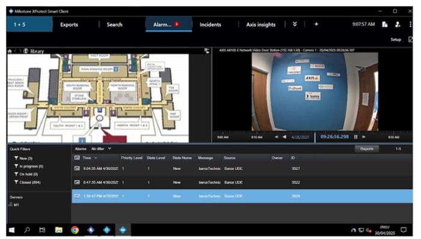
Task: Sort by State Level column header
Action: 156,158
